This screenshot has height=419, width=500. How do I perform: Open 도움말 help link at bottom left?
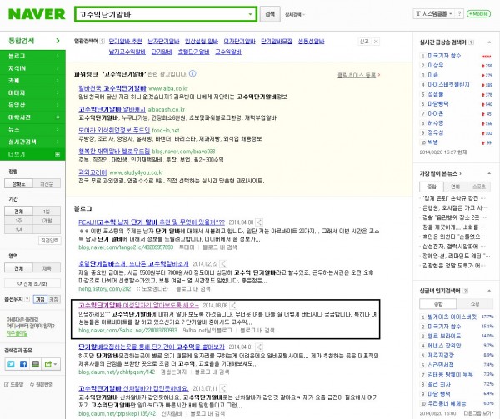(x=14, y=384)
